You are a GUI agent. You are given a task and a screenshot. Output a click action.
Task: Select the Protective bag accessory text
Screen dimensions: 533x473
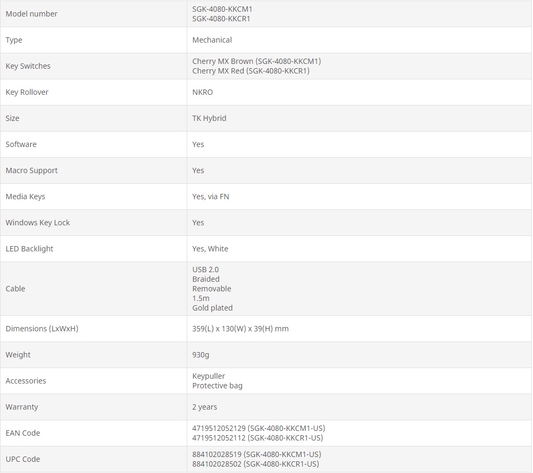[x=217, y=386]
